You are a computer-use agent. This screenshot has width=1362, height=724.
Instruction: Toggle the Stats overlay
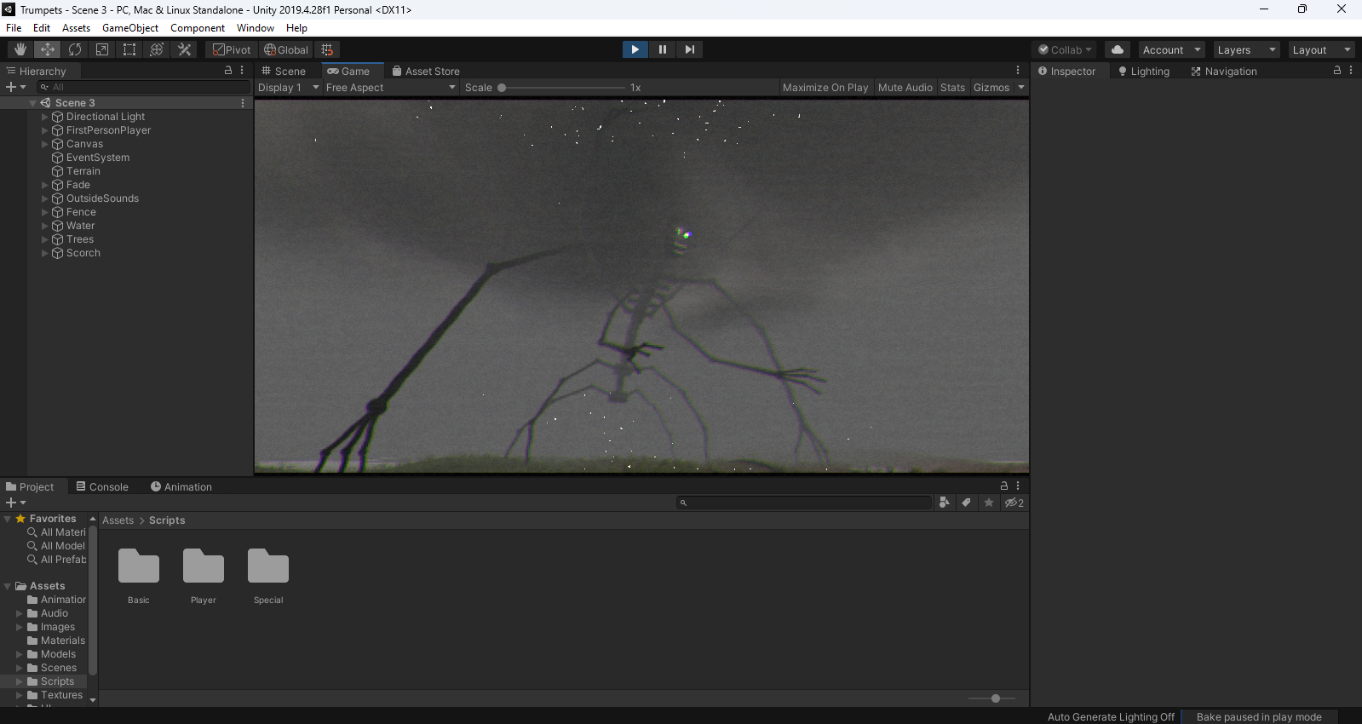(952, 88)
